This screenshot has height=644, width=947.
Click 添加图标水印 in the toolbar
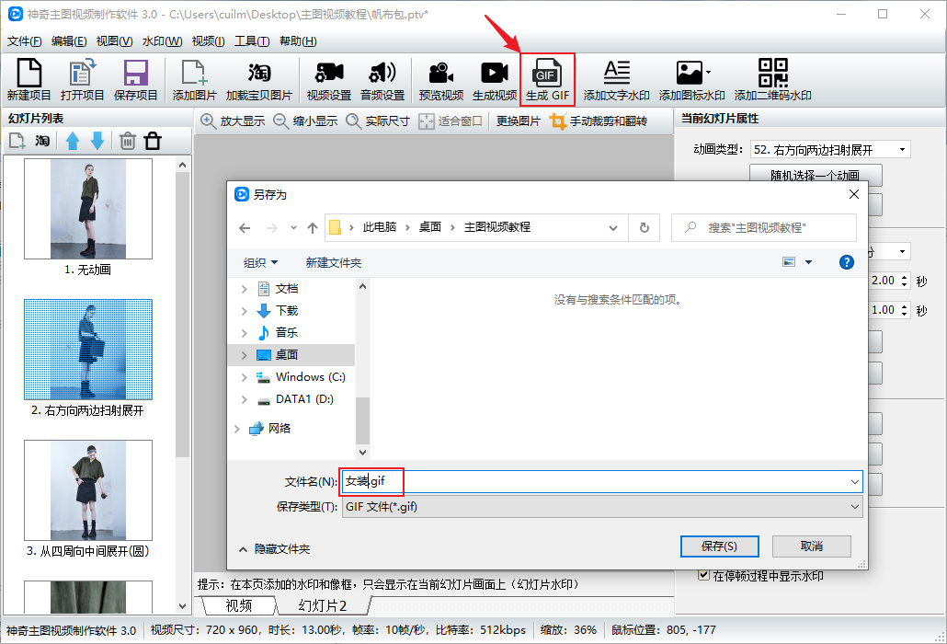tap(691, 79)
